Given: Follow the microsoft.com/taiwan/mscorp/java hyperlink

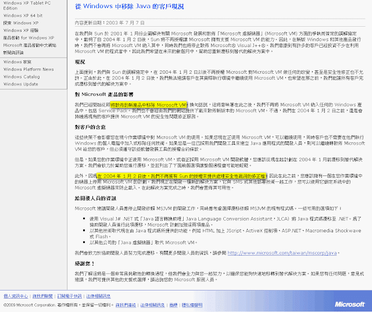Looking at the screenshot, I should click(282, 253).
